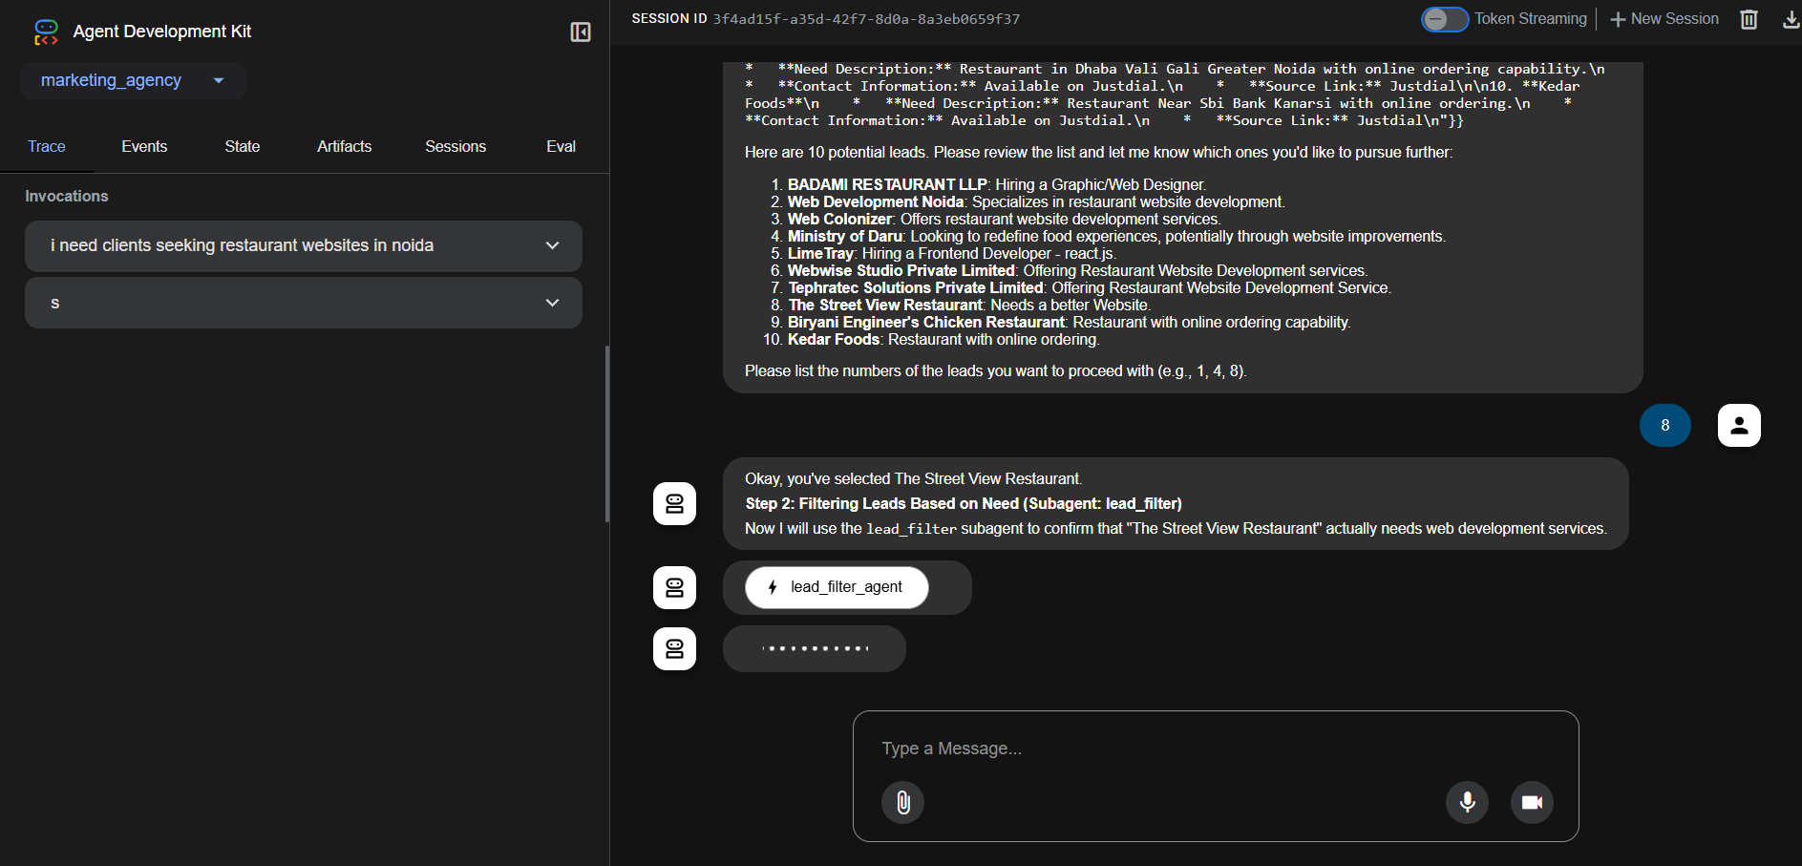Click the bot avatar beside the lead_filter_agent chip
1802x866 pixels.
(674, 587)
